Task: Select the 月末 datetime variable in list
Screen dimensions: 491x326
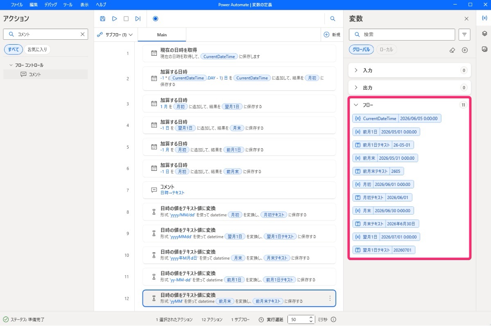Action: (x=383, y=211)
